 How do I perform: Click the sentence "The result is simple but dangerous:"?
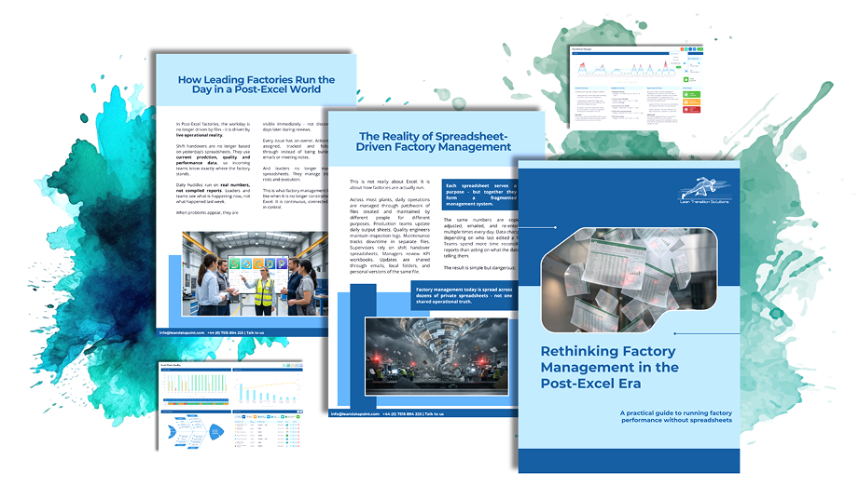479,268
